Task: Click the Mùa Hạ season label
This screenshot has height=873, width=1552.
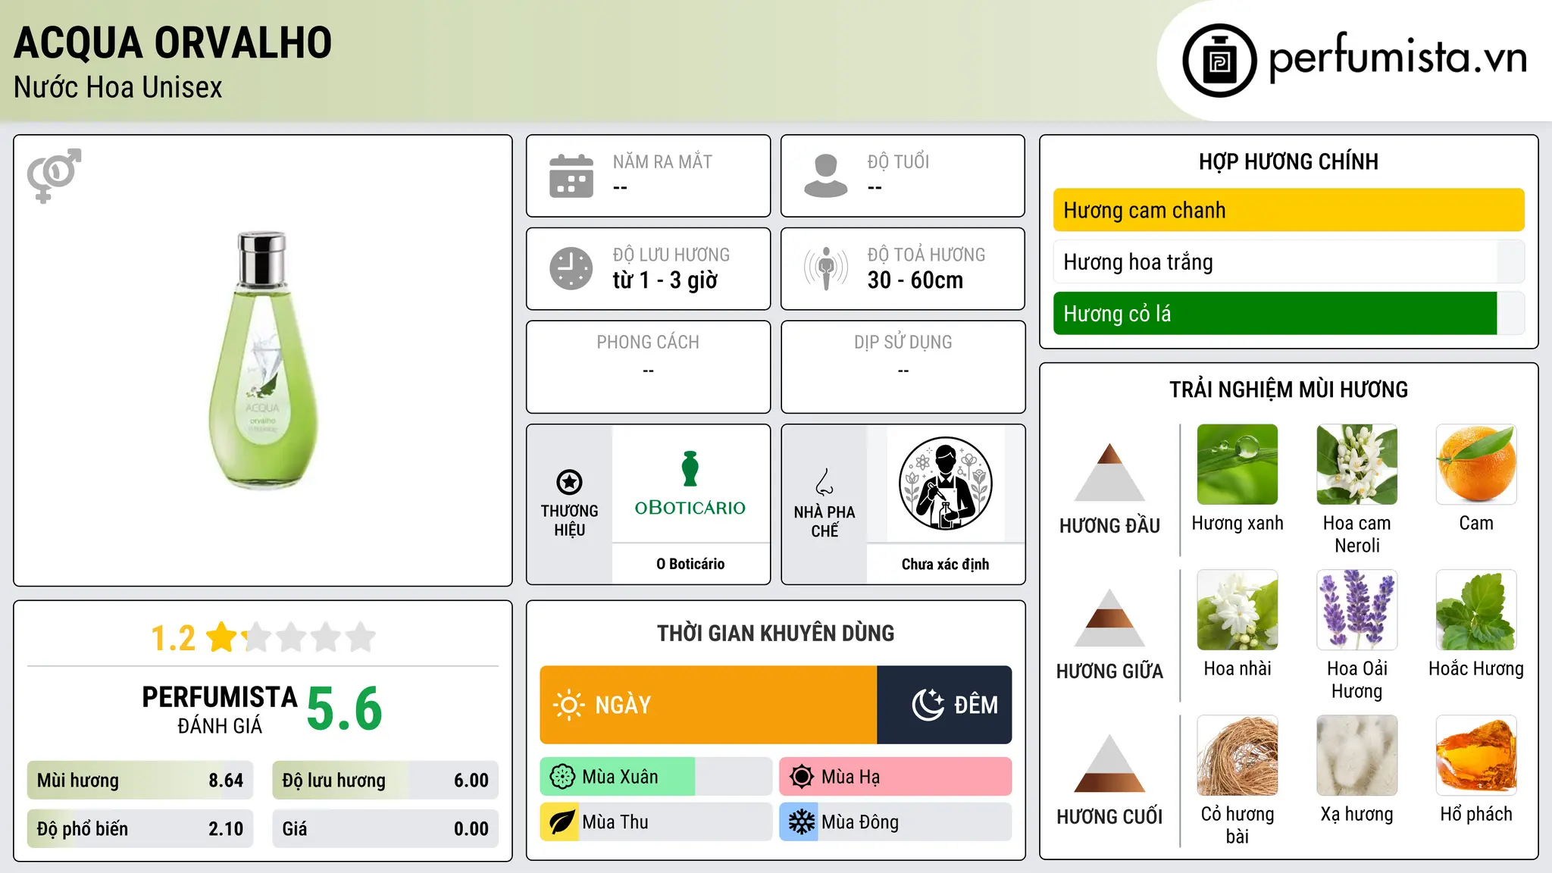Action: tap(850, 777)
